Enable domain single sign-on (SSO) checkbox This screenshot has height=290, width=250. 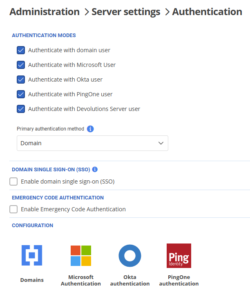[x=13, y=182]
